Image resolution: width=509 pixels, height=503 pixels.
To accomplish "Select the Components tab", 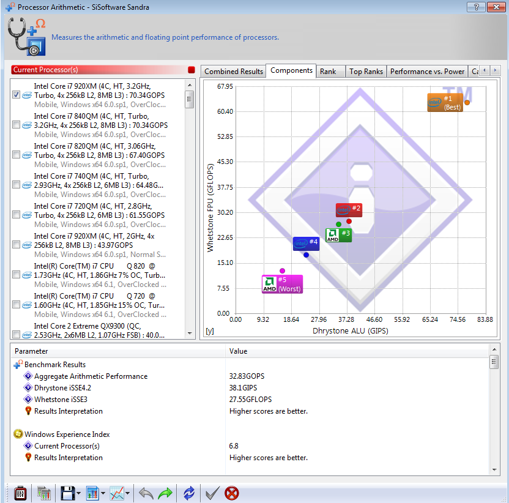I will click(291, 70).
